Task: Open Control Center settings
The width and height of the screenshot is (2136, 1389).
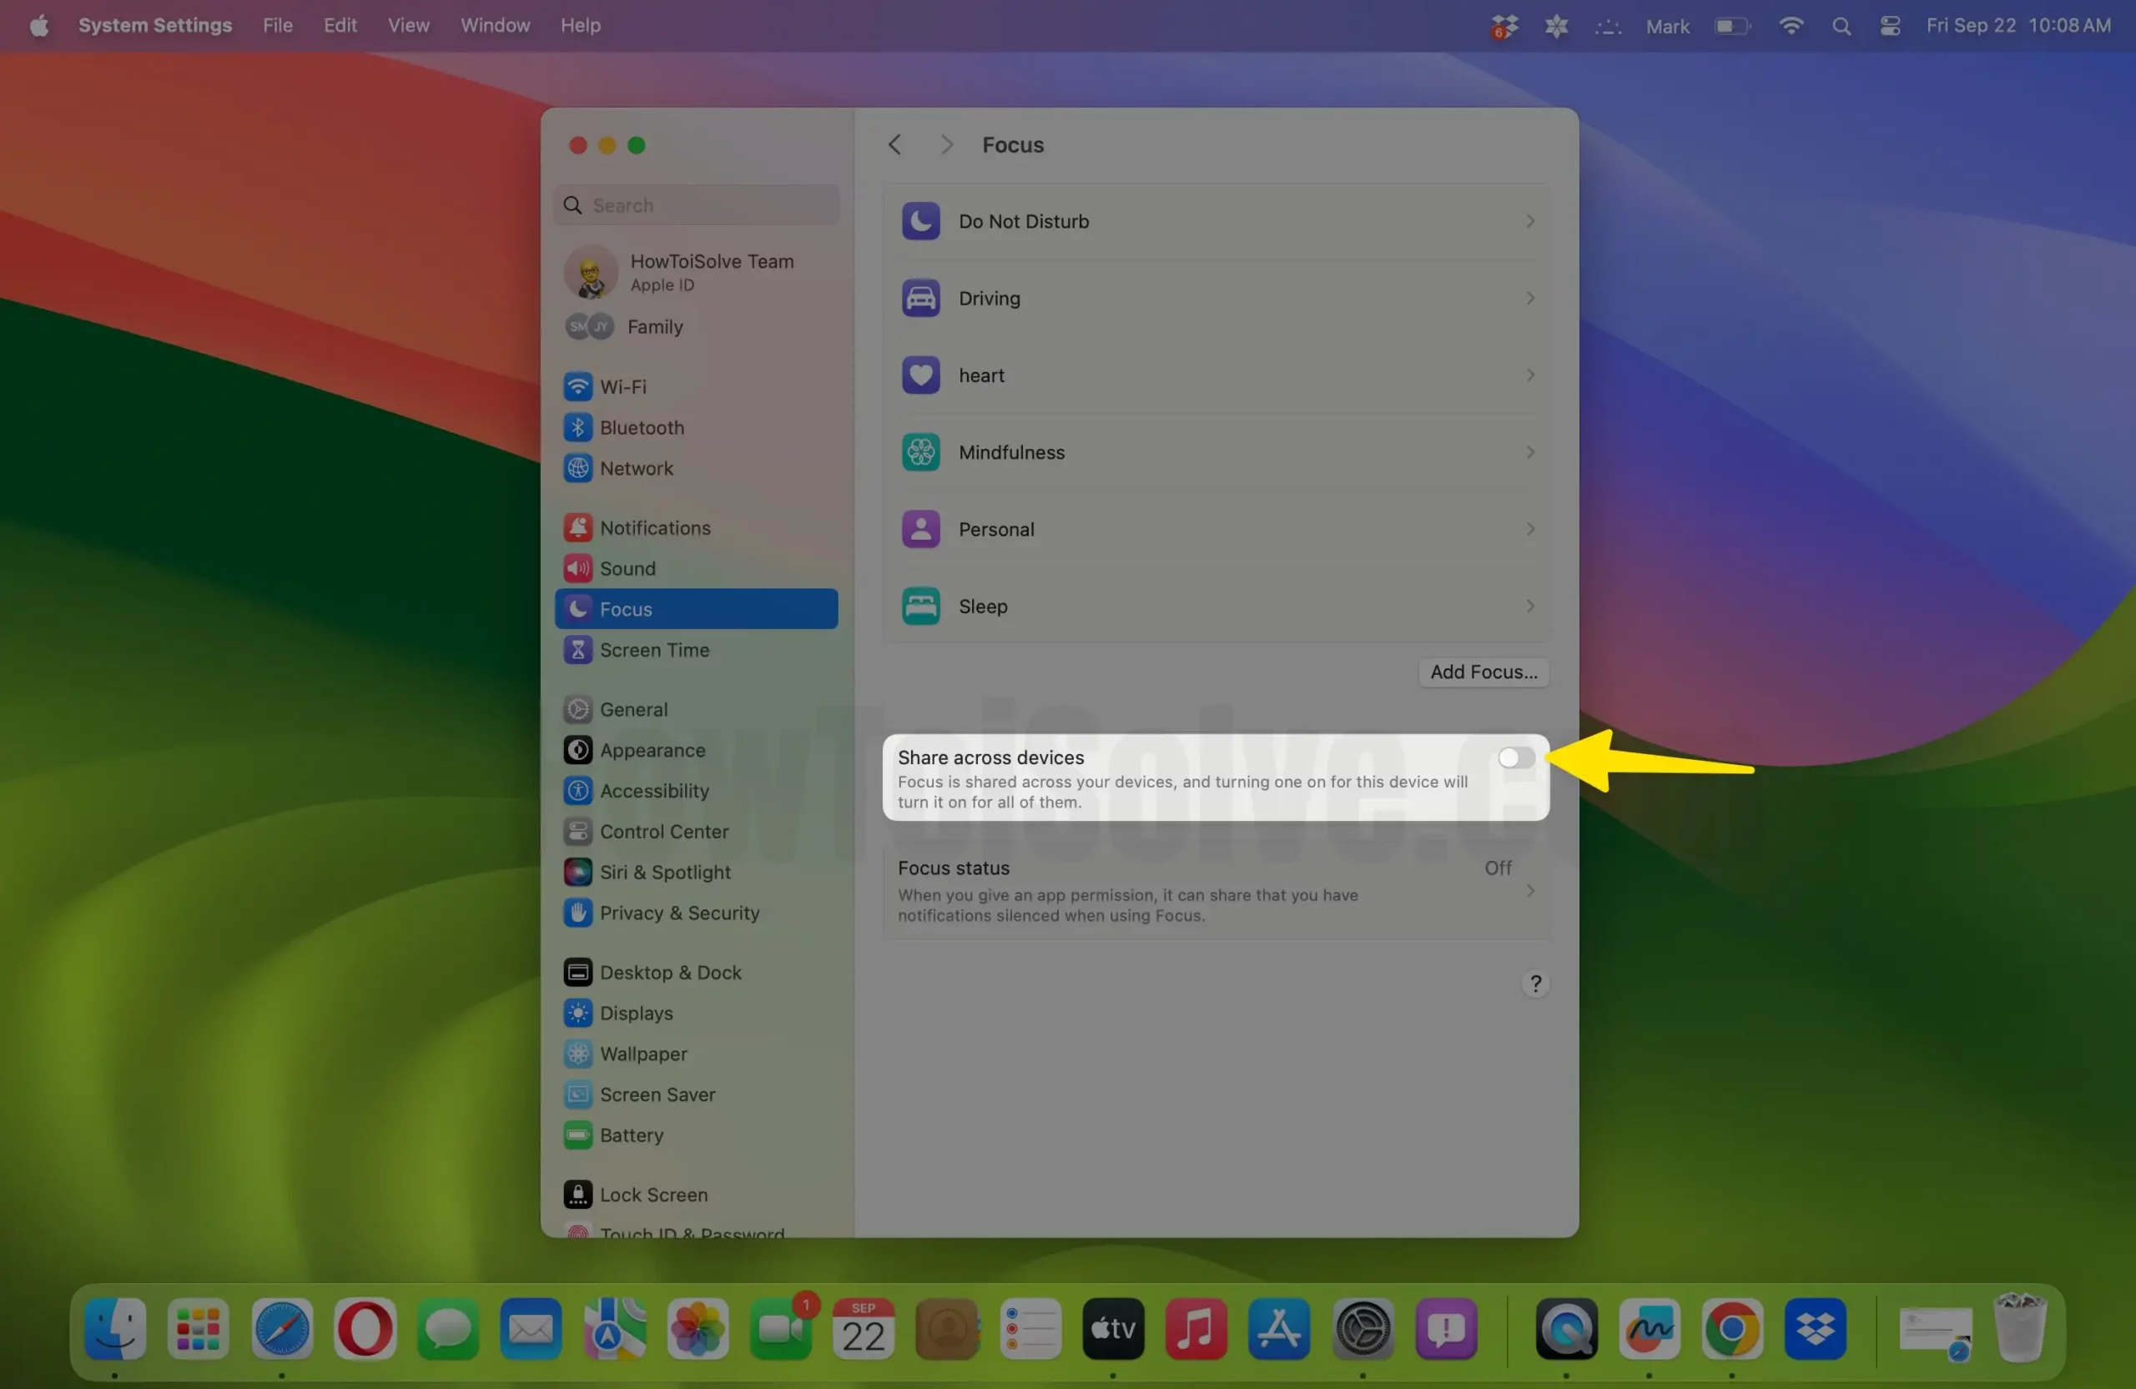Action: pyautogui.click(x=697, y=832)
